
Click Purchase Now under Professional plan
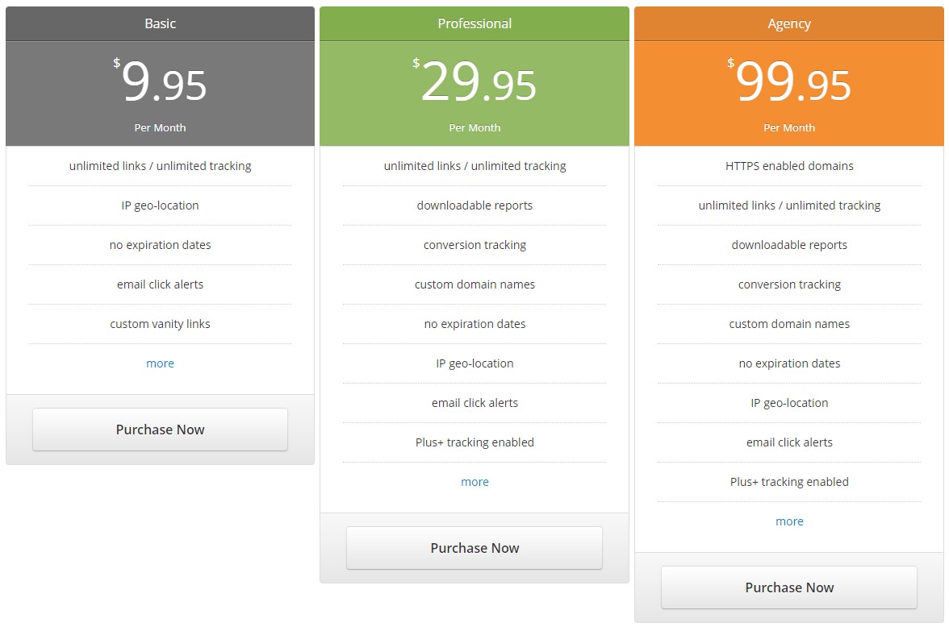pos(474,548)
